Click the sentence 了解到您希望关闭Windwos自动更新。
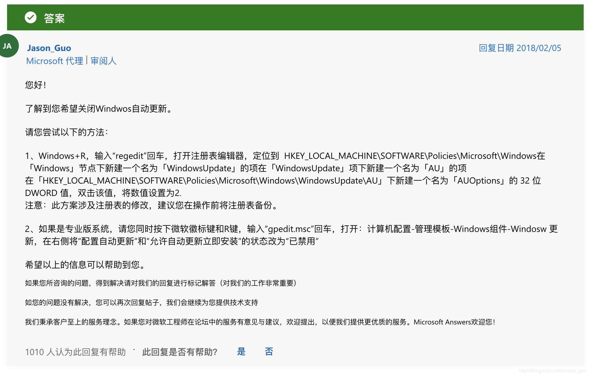This screenshot has height=376, width=589. tap(99, 109)
